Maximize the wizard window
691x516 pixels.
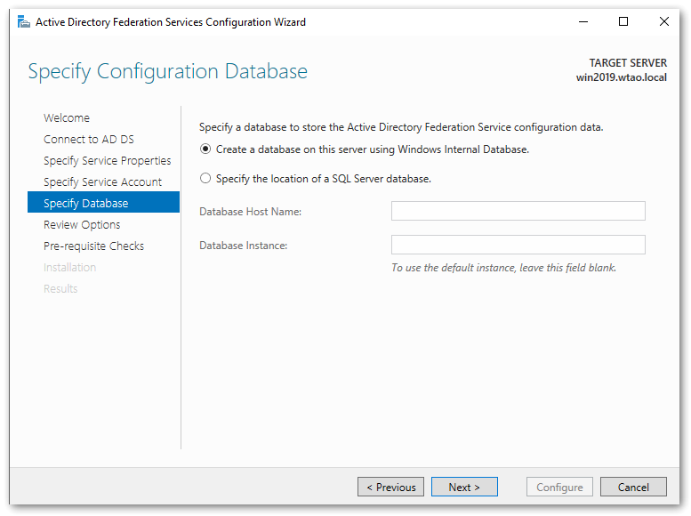click(623, 22)
